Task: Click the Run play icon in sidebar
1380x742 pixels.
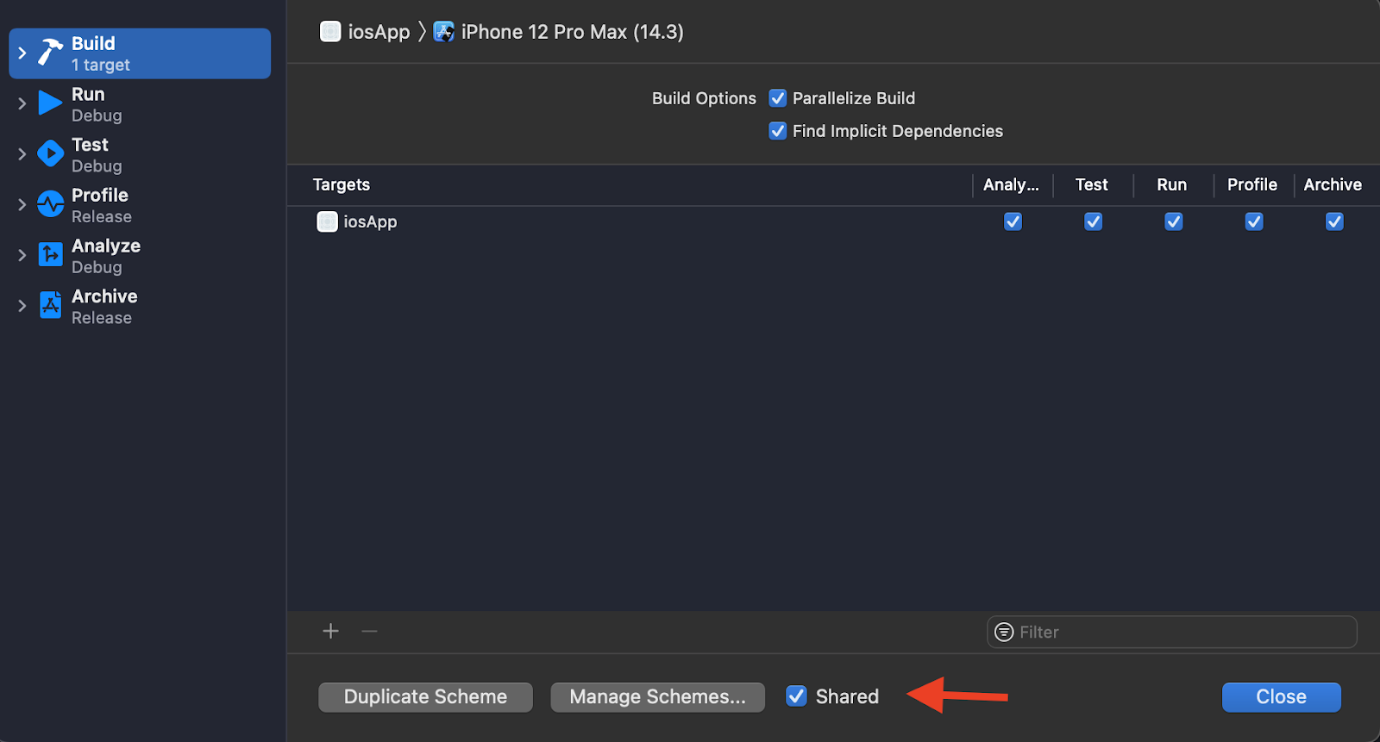Action: click(49, 103)
